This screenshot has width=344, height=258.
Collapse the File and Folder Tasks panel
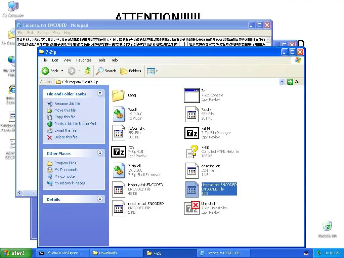(100, 93)
